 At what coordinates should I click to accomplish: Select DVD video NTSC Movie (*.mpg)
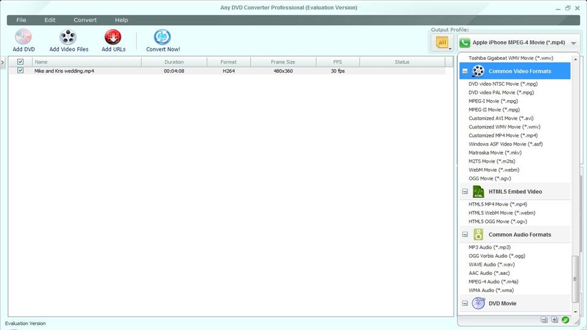pyautogui.click(x=503, y=84)
